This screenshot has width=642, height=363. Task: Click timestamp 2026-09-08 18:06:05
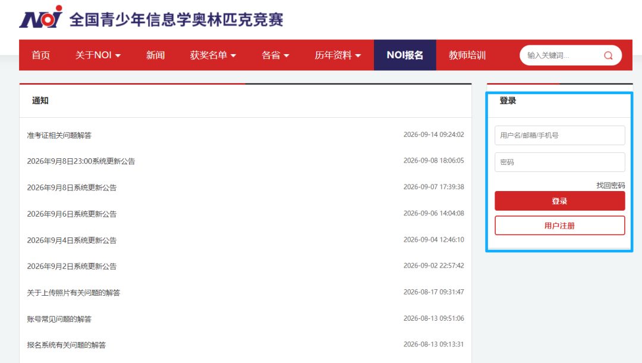coord(433,161)
